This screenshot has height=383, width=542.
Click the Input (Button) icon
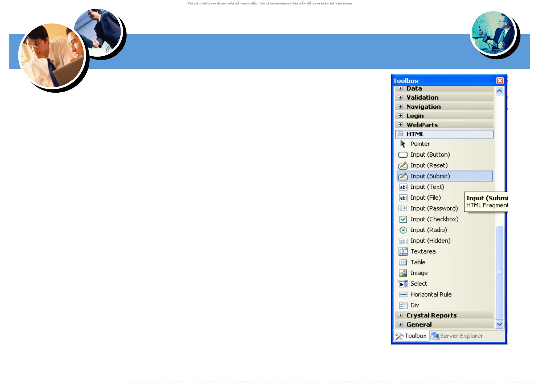[403, 155]
